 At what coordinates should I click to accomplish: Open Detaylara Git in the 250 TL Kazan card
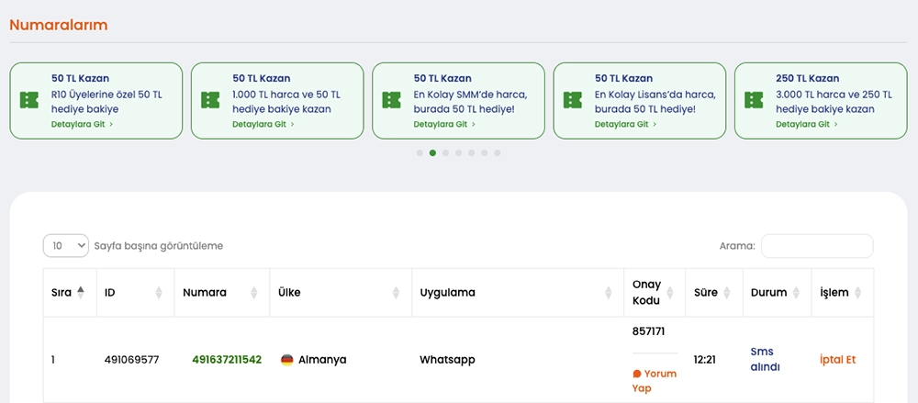pos(807,124)
